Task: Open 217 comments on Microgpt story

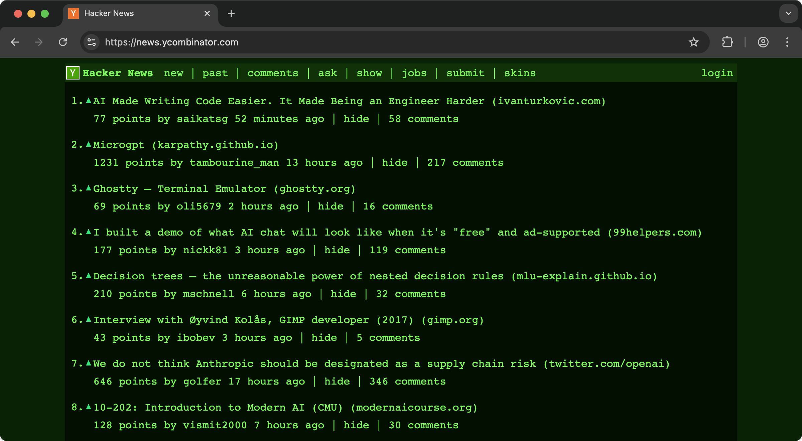Action: click(465, 163)
